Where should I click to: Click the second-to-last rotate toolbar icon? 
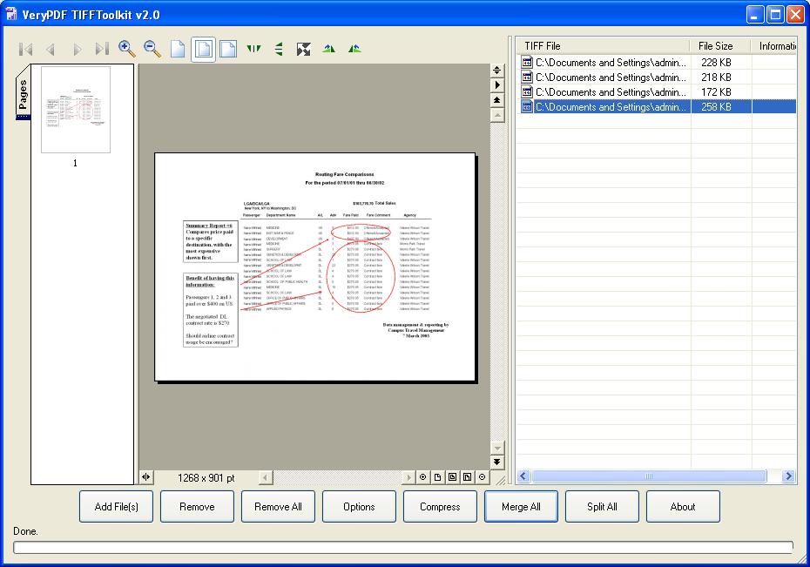[329, 49]
